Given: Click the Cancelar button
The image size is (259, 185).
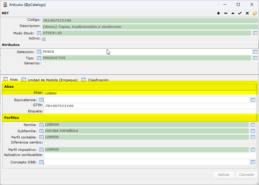Looking at the screenshot, I should point(247,175).
